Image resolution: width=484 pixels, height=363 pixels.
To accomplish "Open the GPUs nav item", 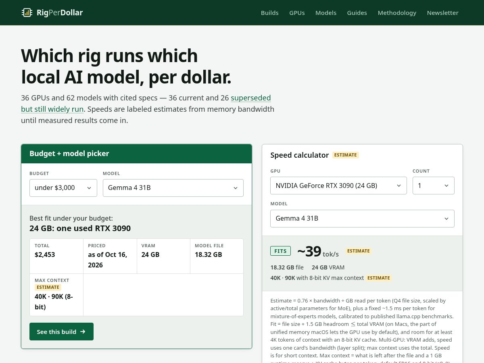I will pyautogui.click(x=297, y=13).
